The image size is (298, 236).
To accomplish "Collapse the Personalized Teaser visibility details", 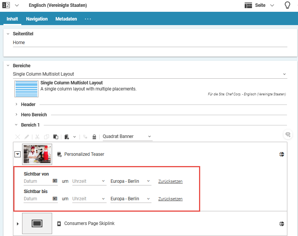I will [x=18, y=154].
